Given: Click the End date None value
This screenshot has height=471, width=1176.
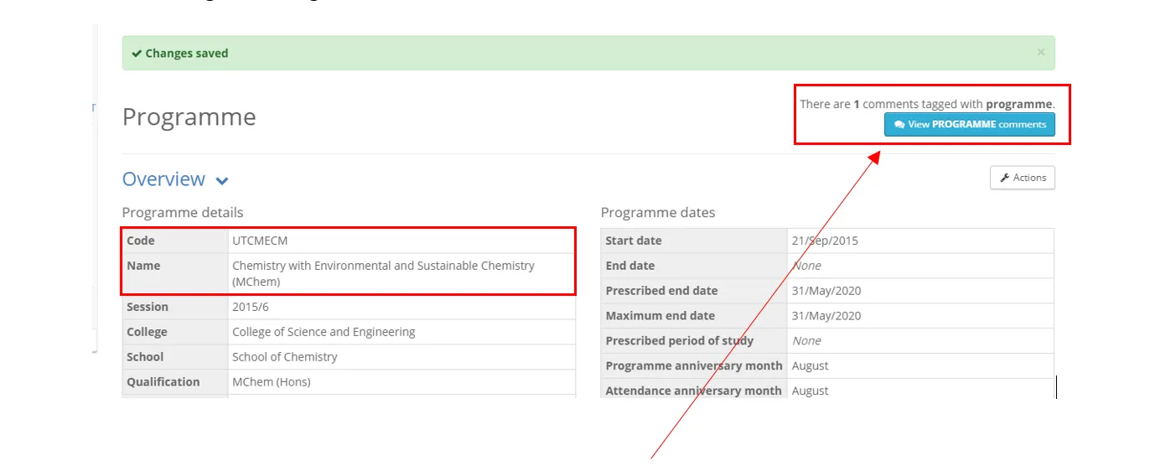Looking at the screenshot, I should point(806,266).
